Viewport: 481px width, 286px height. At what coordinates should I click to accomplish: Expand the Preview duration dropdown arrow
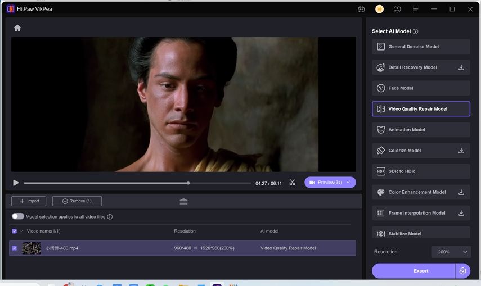[348, 183]
